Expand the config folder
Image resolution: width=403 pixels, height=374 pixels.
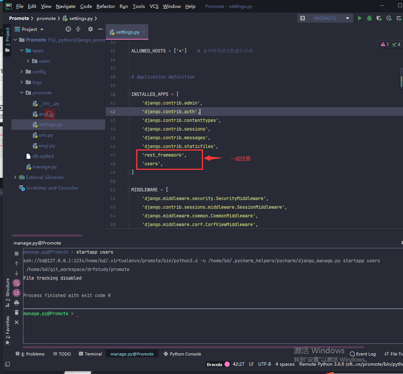click(x=22, y=71)
